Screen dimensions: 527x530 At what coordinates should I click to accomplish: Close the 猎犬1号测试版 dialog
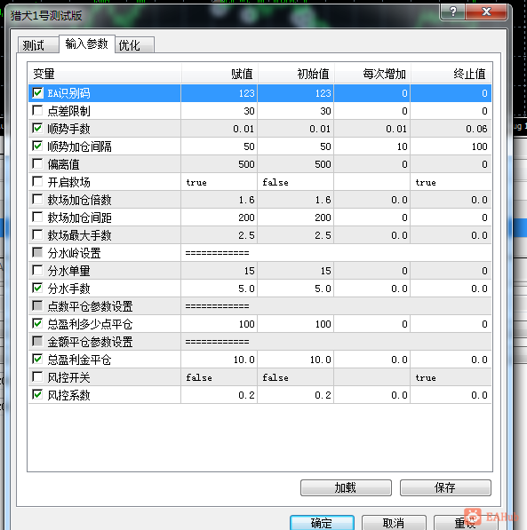[x=486, y=12]
